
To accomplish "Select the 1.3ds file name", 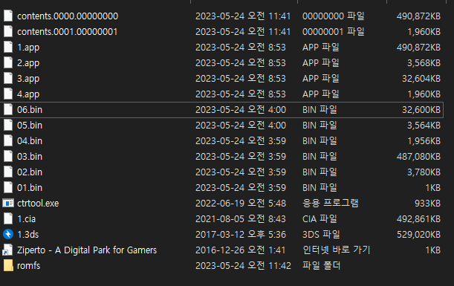I will 27,235.
